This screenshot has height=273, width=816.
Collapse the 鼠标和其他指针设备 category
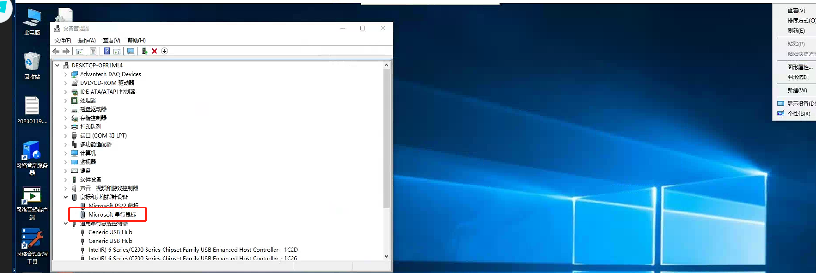(66, 197)
